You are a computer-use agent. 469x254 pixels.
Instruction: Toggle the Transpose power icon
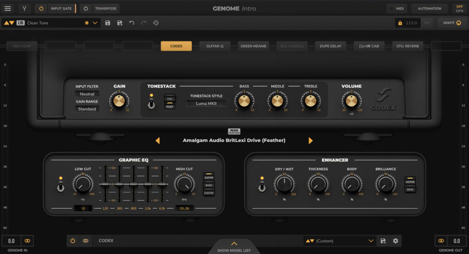pos(86,8)
